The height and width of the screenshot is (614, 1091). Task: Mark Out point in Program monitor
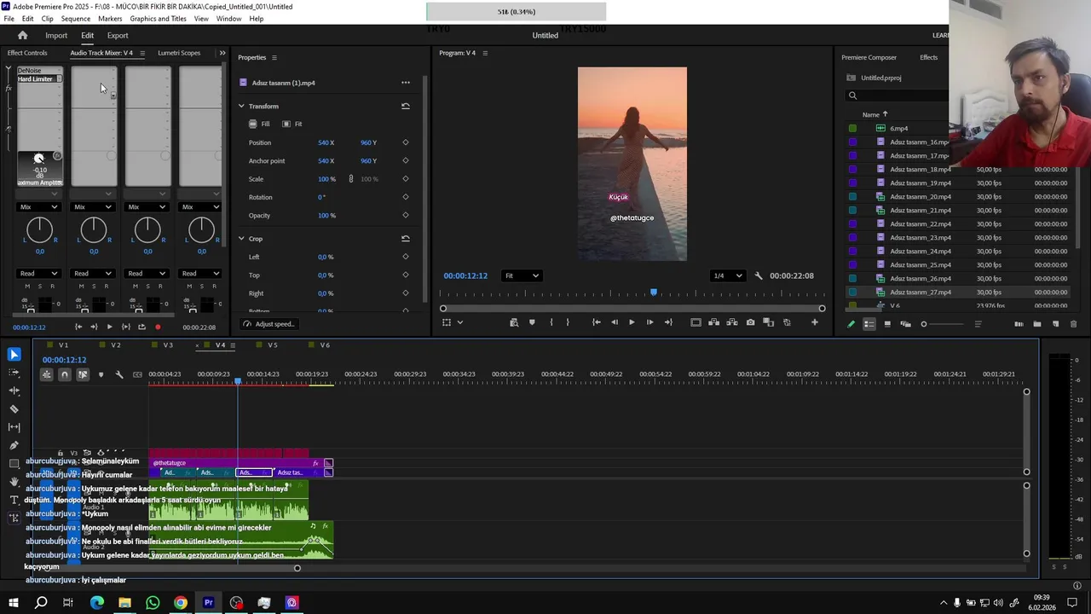tap(568, 322)
